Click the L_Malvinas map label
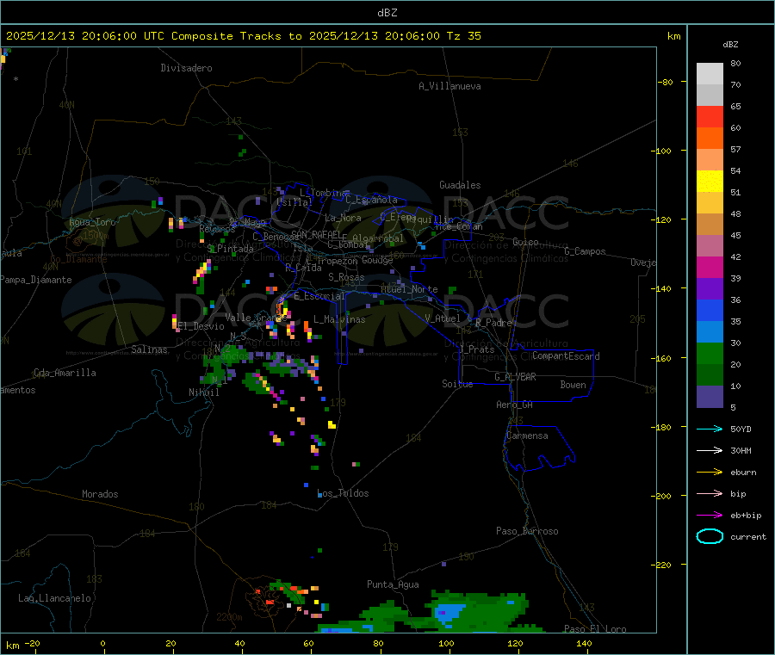The image size is (775, 655). (x=339, y=319)
